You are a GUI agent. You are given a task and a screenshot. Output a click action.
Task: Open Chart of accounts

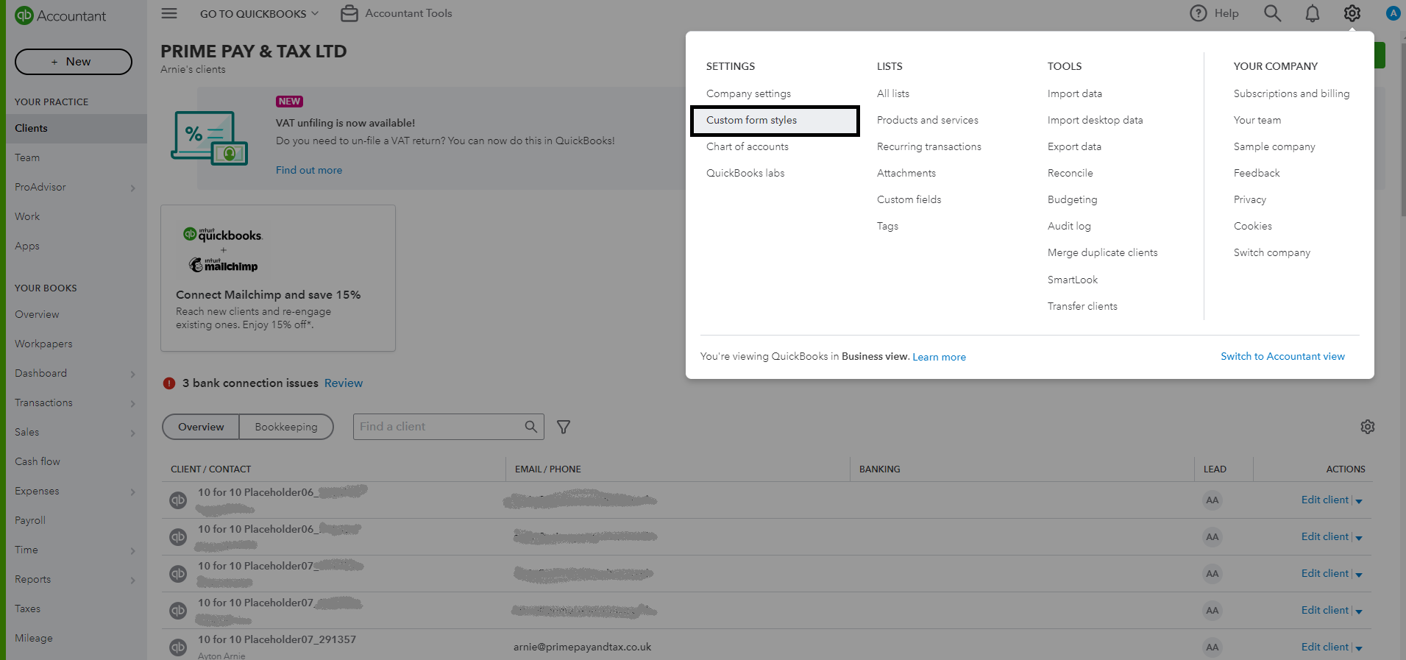[747, 146]
